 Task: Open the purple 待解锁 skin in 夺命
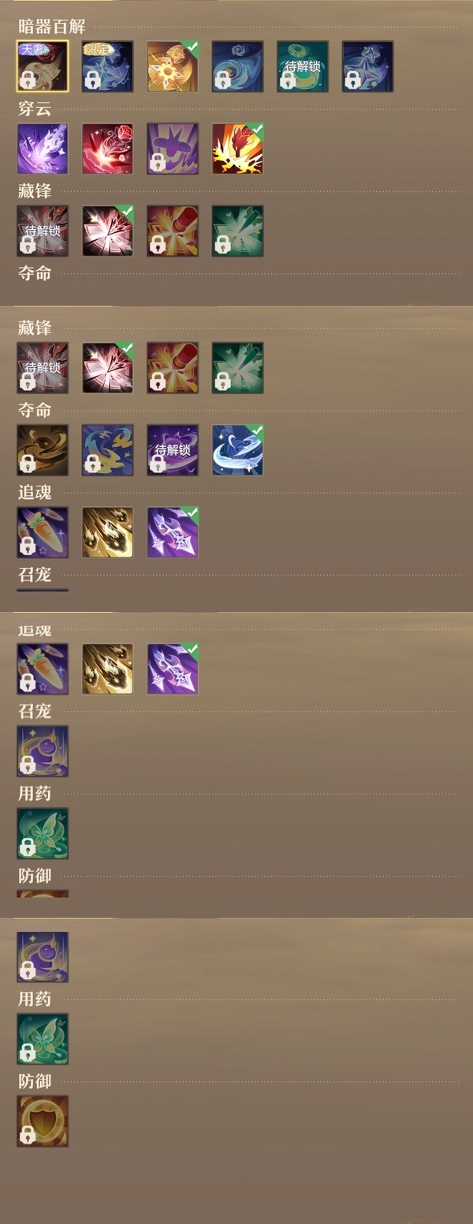(x=173, y=450)
